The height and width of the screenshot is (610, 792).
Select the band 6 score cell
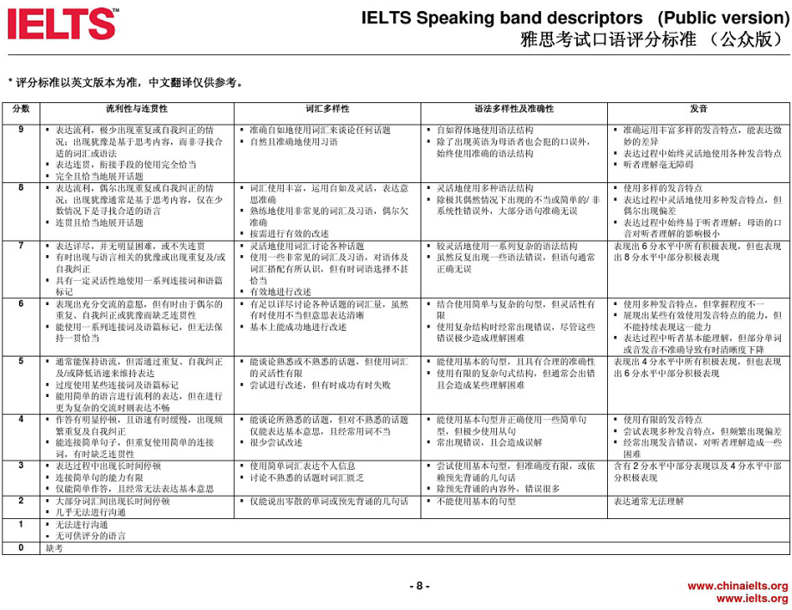[21, 303]
